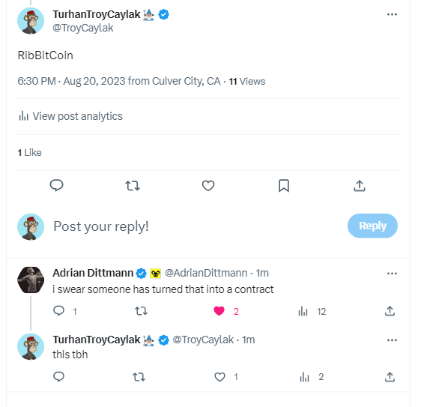
Task: Share Adrian Dittmann's reply
Action: point(390,311)
